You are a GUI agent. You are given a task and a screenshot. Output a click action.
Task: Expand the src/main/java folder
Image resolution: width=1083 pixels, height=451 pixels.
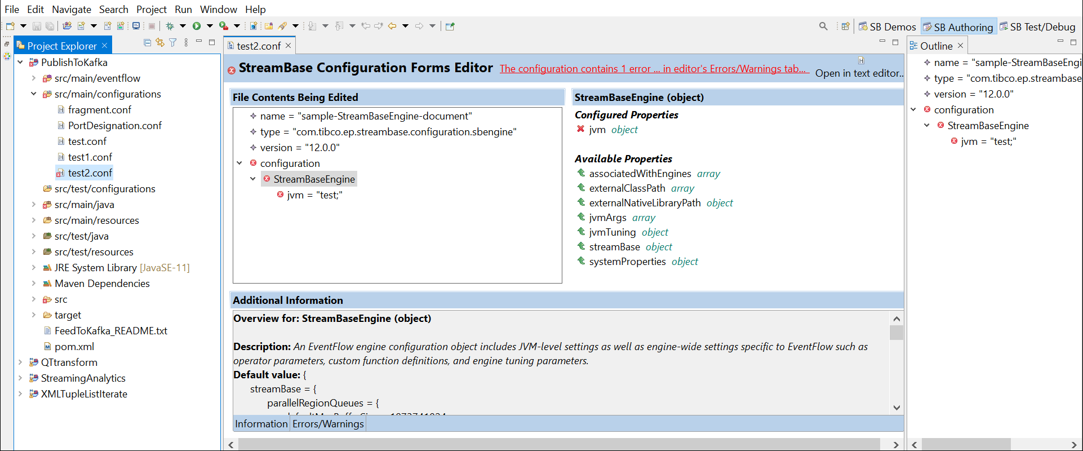pyautogui.click(x=34, y=205)
